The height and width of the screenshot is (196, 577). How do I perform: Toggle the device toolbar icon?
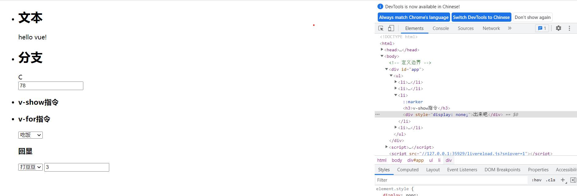click(391, 28)
